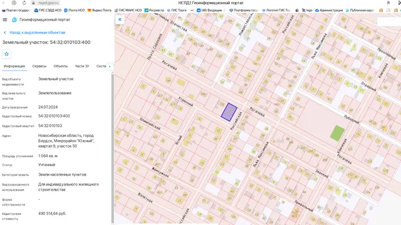This screenshot has height=225, width=401.
Task: Open the logo bookmark
Action: pyautogui.click(x=307, y=10)
